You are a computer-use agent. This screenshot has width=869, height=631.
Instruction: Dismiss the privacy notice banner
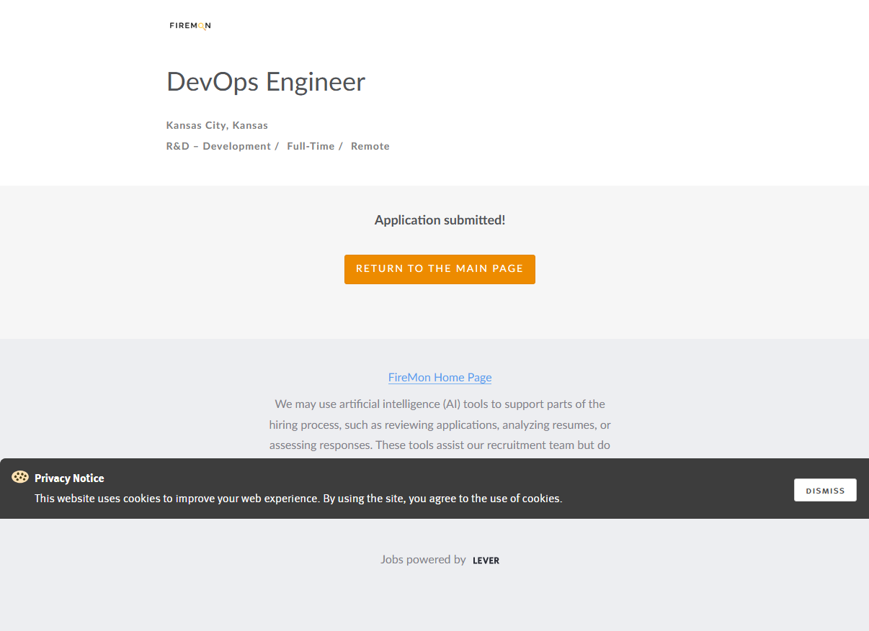click(825, 490)
